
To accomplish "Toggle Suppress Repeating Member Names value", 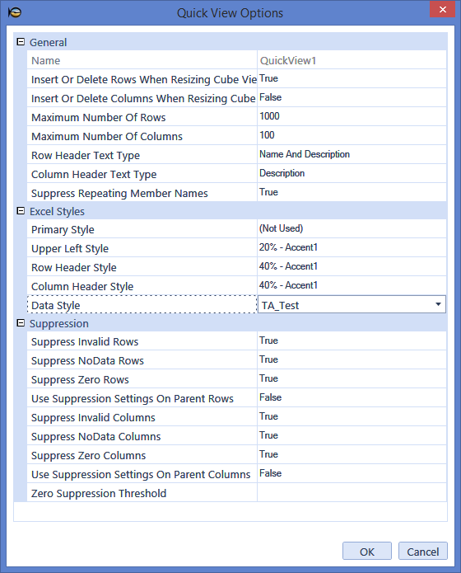I will (x=352, y=193).
